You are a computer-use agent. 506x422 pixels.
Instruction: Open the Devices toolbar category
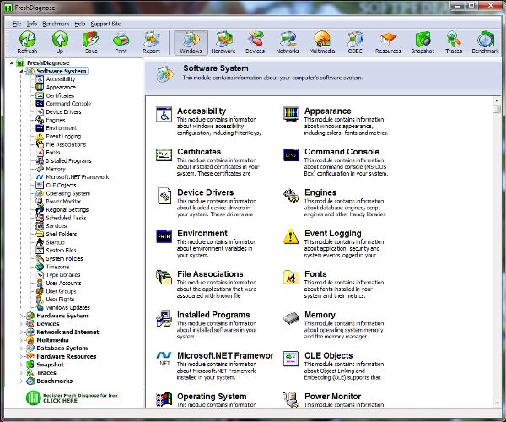(x=255, y=42)
